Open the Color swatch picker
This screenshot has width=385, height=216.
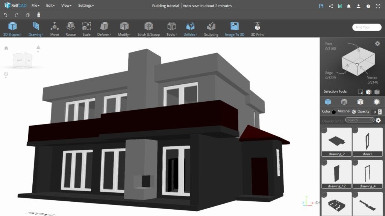tap(334, 111)
